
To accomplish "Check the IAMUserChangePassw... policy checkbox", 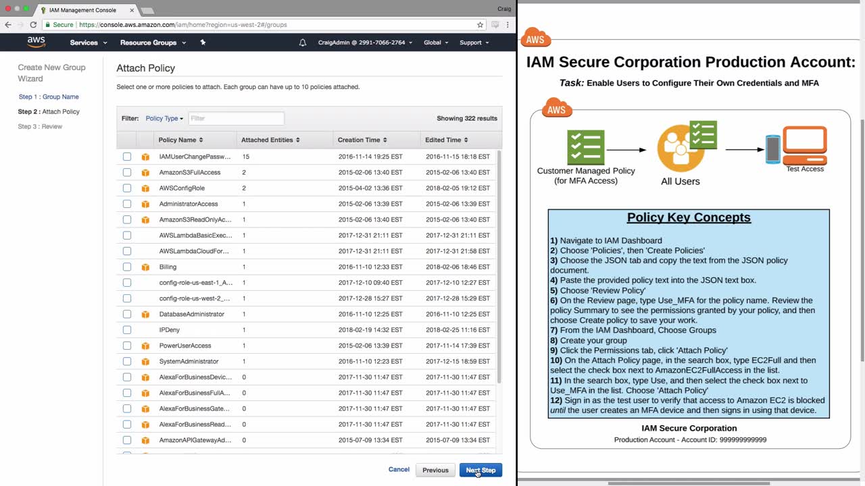I will click(x=127, y=157).
